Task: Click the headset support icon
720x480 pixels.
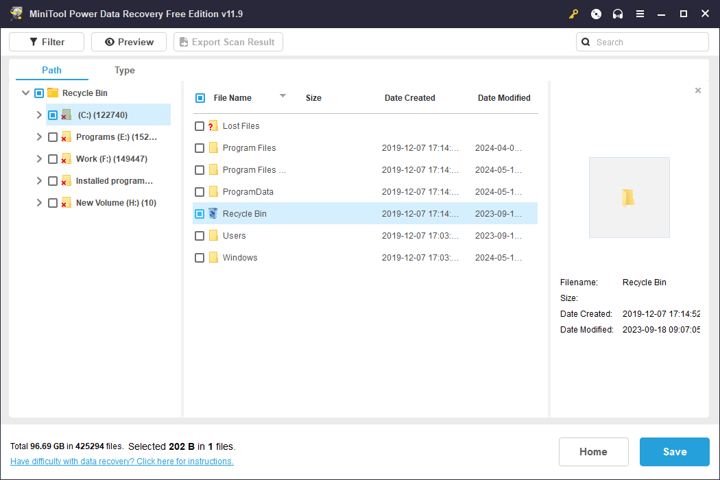Action: click(618, 14)
